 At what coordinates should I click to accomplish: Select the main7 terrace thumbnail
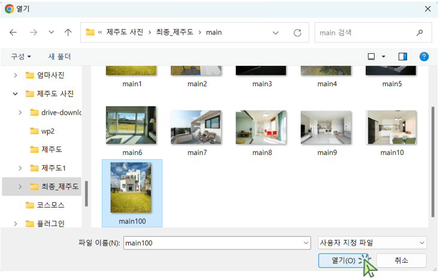click(x=196, y=127)
